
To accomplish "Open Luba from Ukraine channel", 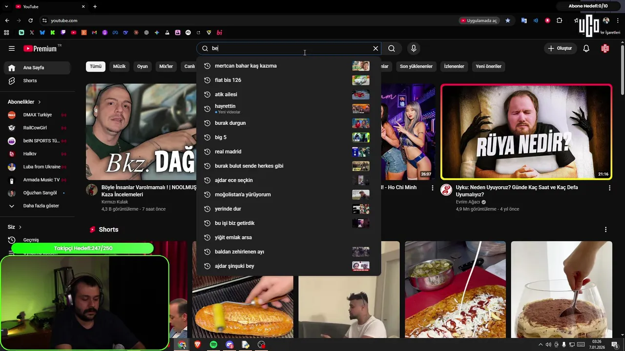I will coord(37,167).
